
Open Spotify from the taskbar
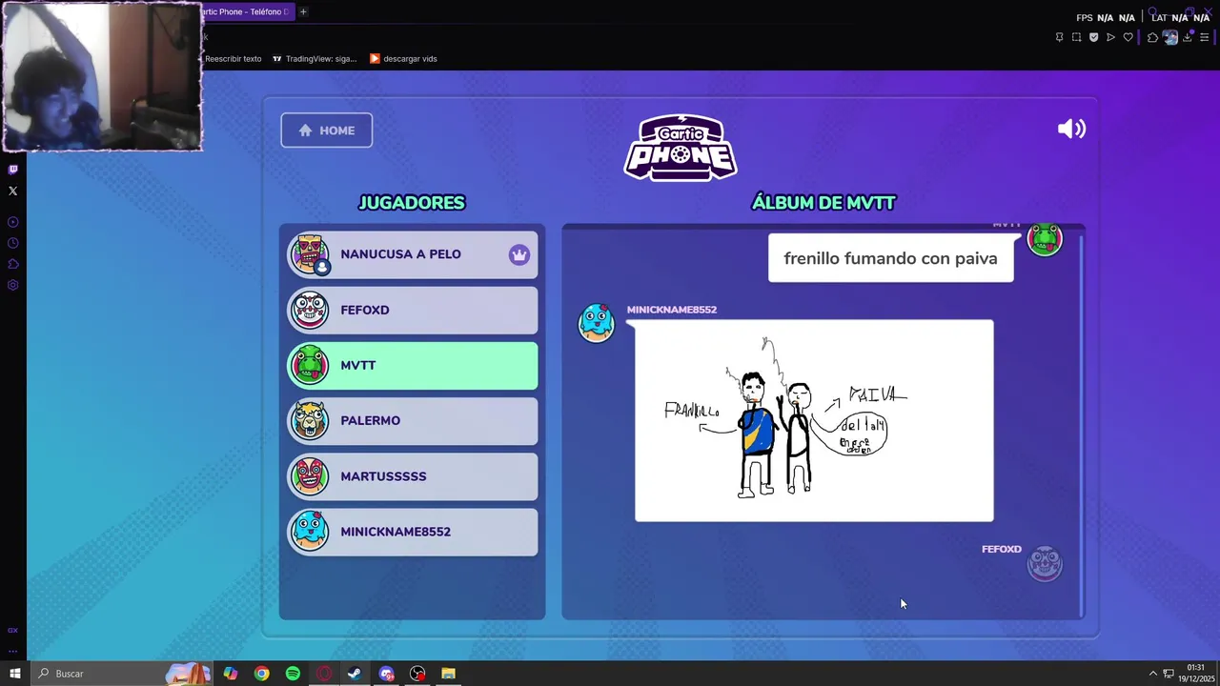pyautogui.click(x=293, y=674)
